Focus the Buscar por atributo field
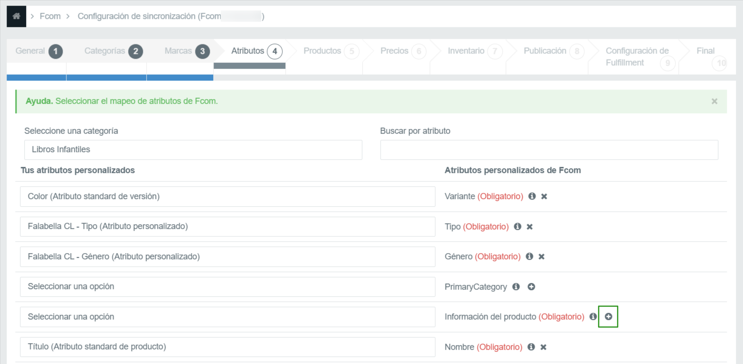 coord(549,150)
